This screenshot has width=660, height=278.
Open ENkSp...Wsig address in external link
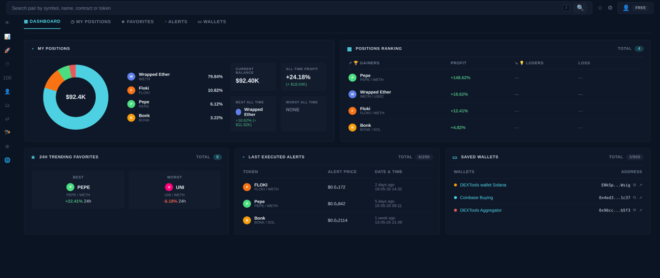pyautogui.click(x=641, y=185)
